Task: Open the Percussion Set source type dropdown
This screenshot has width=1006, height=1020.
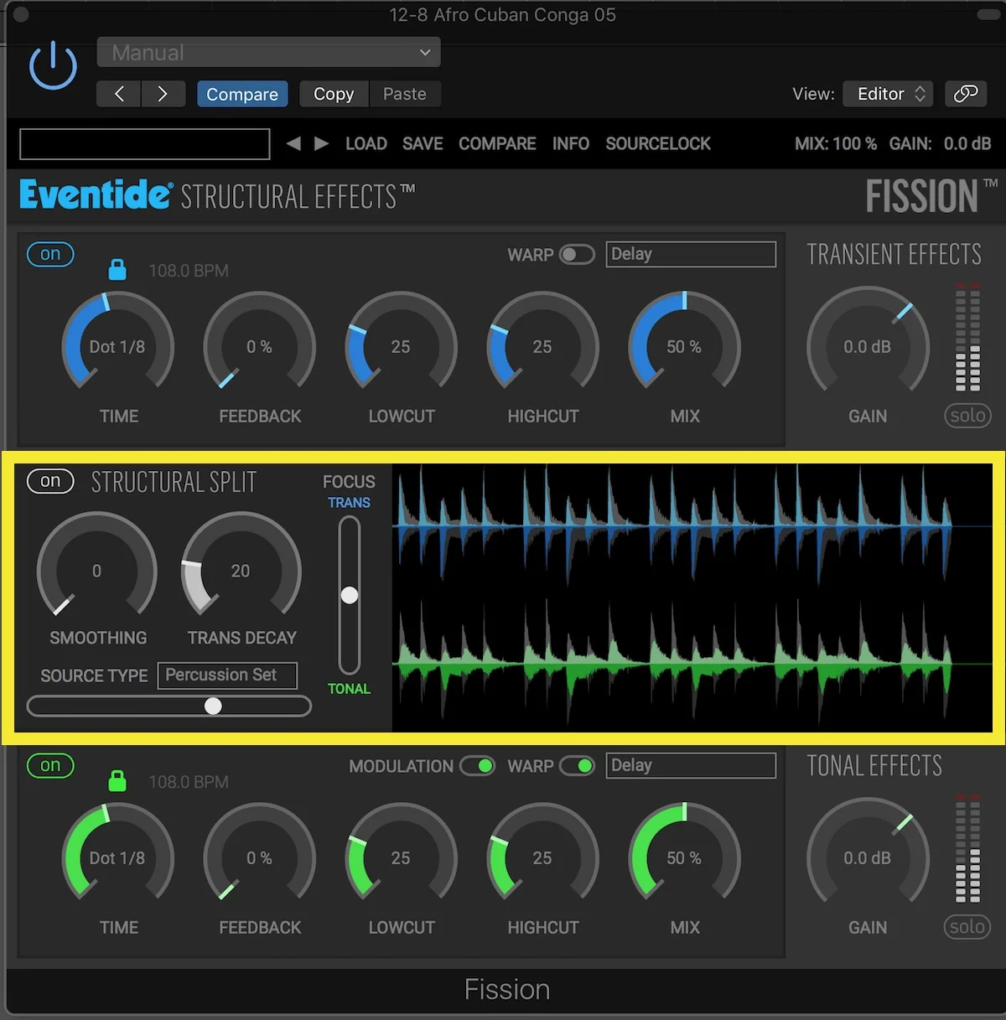Action: point(227,676)
